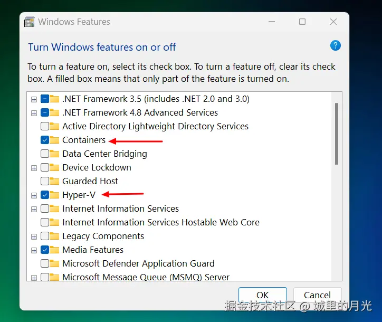
Task: Click the Device Lockdown folder icon
Action: tap(54, 167)
